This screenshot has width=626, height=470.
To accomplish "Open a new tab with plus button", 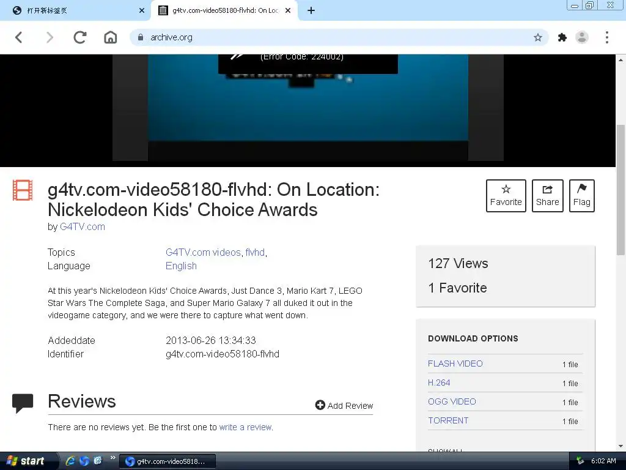I will point(311,10).
